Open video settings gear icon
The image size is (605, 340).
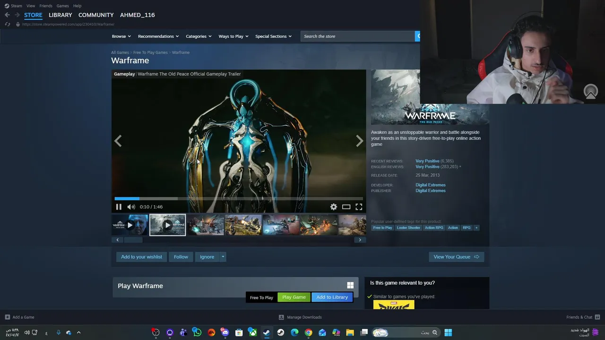click(x=334, y=207)
